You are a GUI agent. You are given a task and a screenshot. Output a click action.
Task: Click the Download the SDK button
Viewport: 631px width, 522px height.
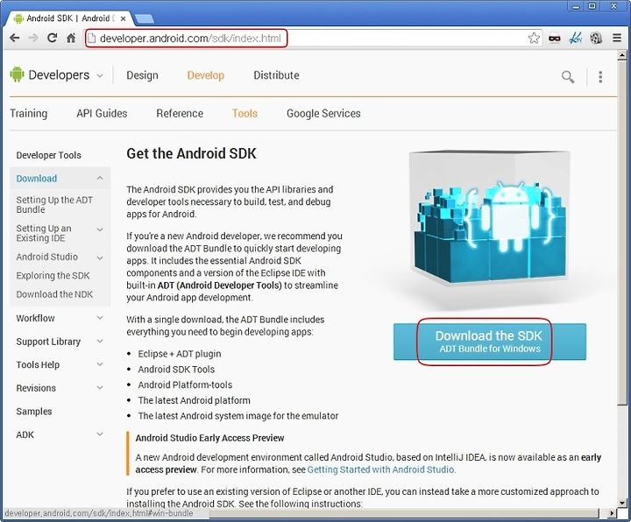tap(489, 342)
